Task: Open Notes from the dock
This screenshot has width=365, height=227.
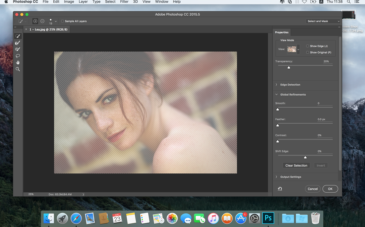Action: coord(131,218)
